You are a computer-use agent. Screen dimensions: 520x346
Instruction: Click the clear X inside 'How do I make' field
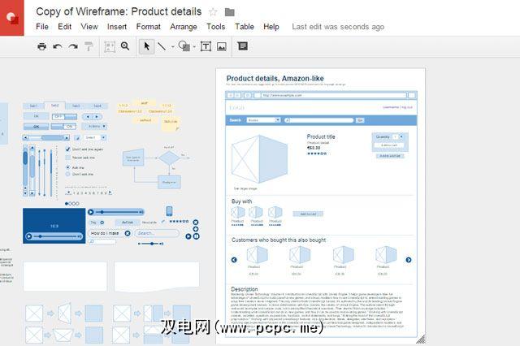(x=128, y=233)
